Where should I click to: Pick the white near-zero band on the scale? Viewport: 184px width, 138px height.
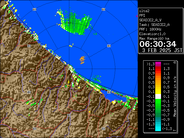pos(158,97)
